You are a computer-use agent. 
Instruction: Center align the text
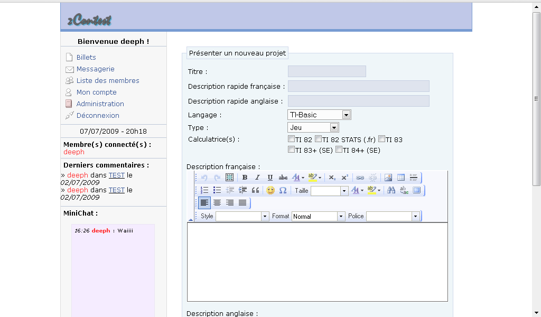[x=217, y=203]
